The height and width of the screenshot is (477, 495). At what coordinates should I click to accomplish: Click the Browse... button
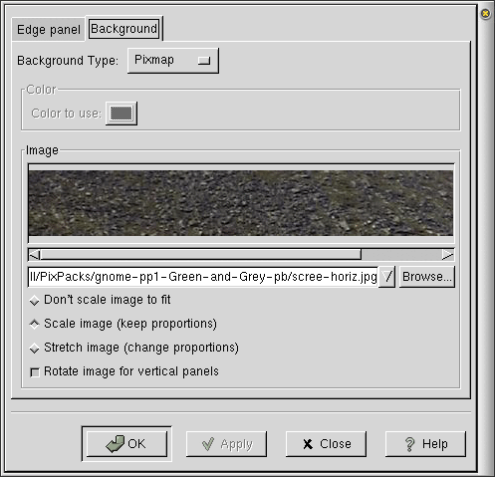coord(427,277)
